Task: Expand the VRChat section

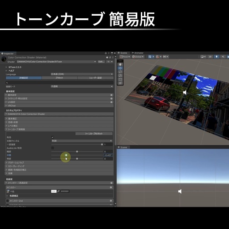Action: 59,106
